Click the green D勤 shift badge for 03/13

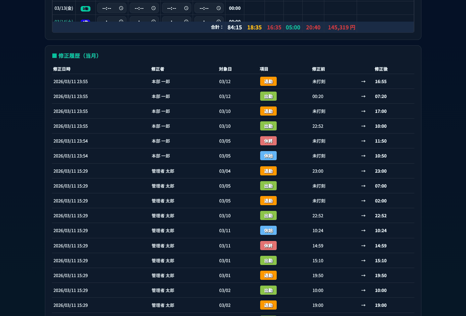tap(85, 8)
